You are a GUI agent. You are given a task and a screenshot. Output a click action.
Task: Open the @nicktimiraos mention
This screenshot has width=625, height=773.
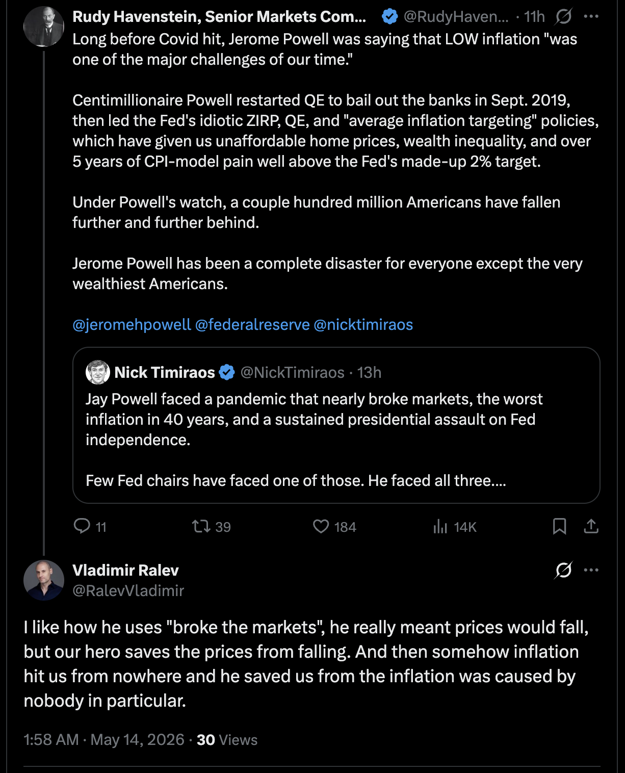point(363,325)
